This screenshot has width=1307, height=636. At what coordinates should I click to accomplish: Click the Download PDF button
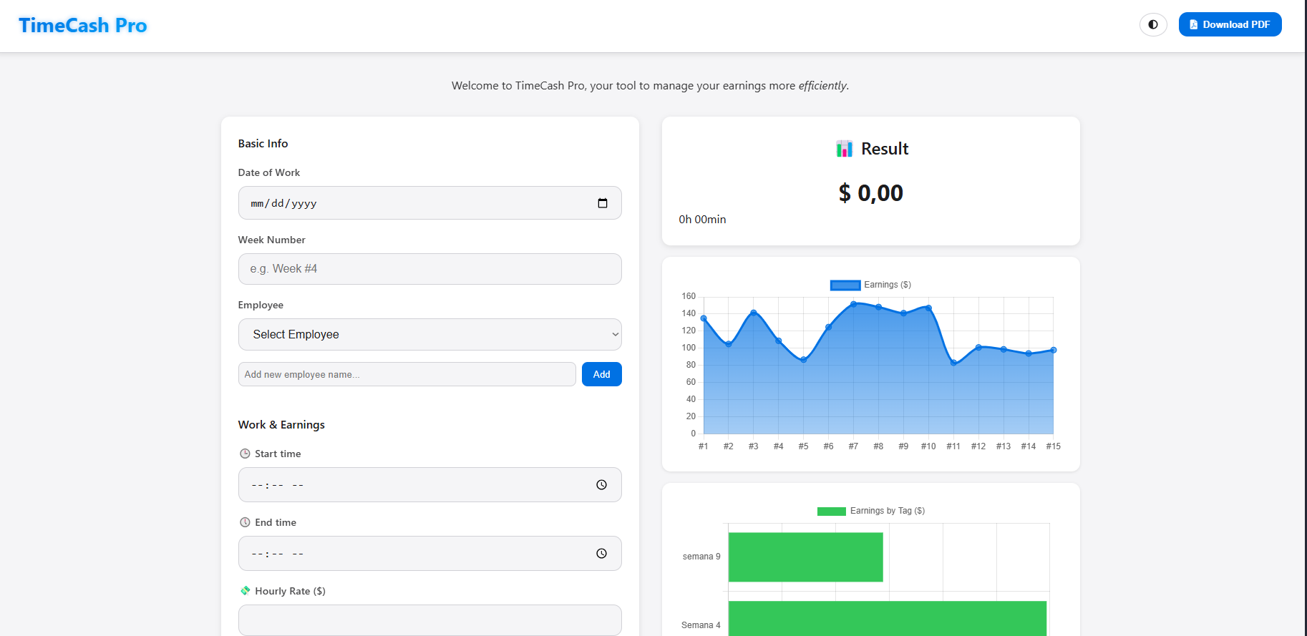[x=1230, y=24]
